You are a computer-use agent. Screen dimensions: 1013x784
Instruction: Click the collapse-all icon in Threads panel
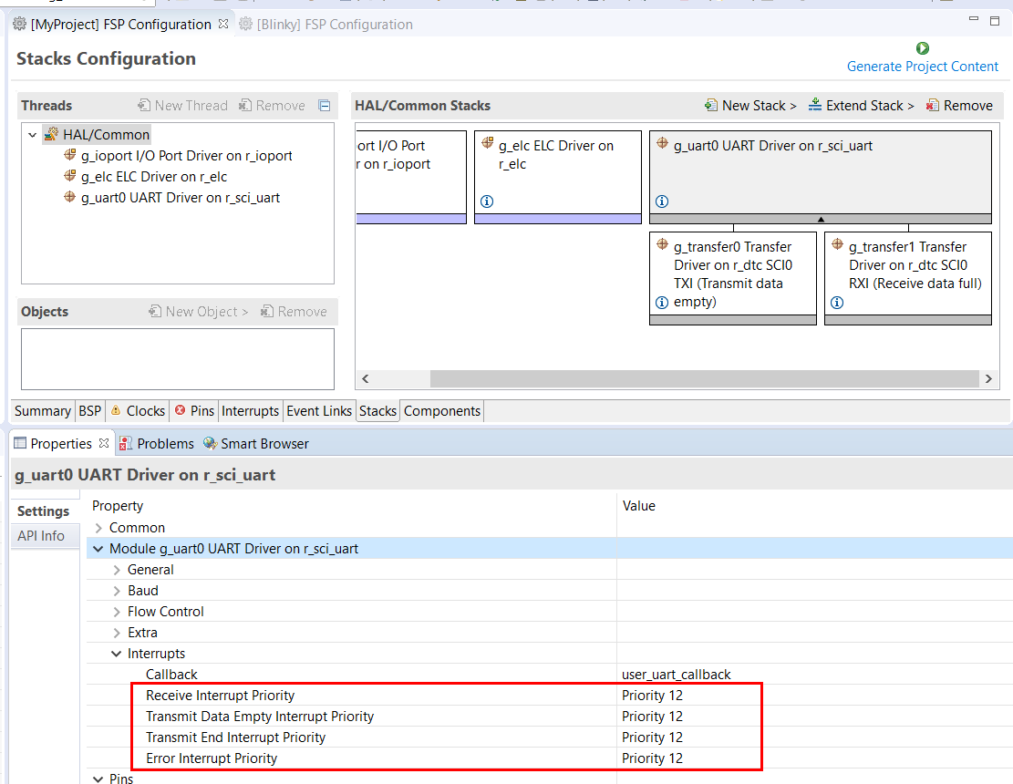[325, 105]
